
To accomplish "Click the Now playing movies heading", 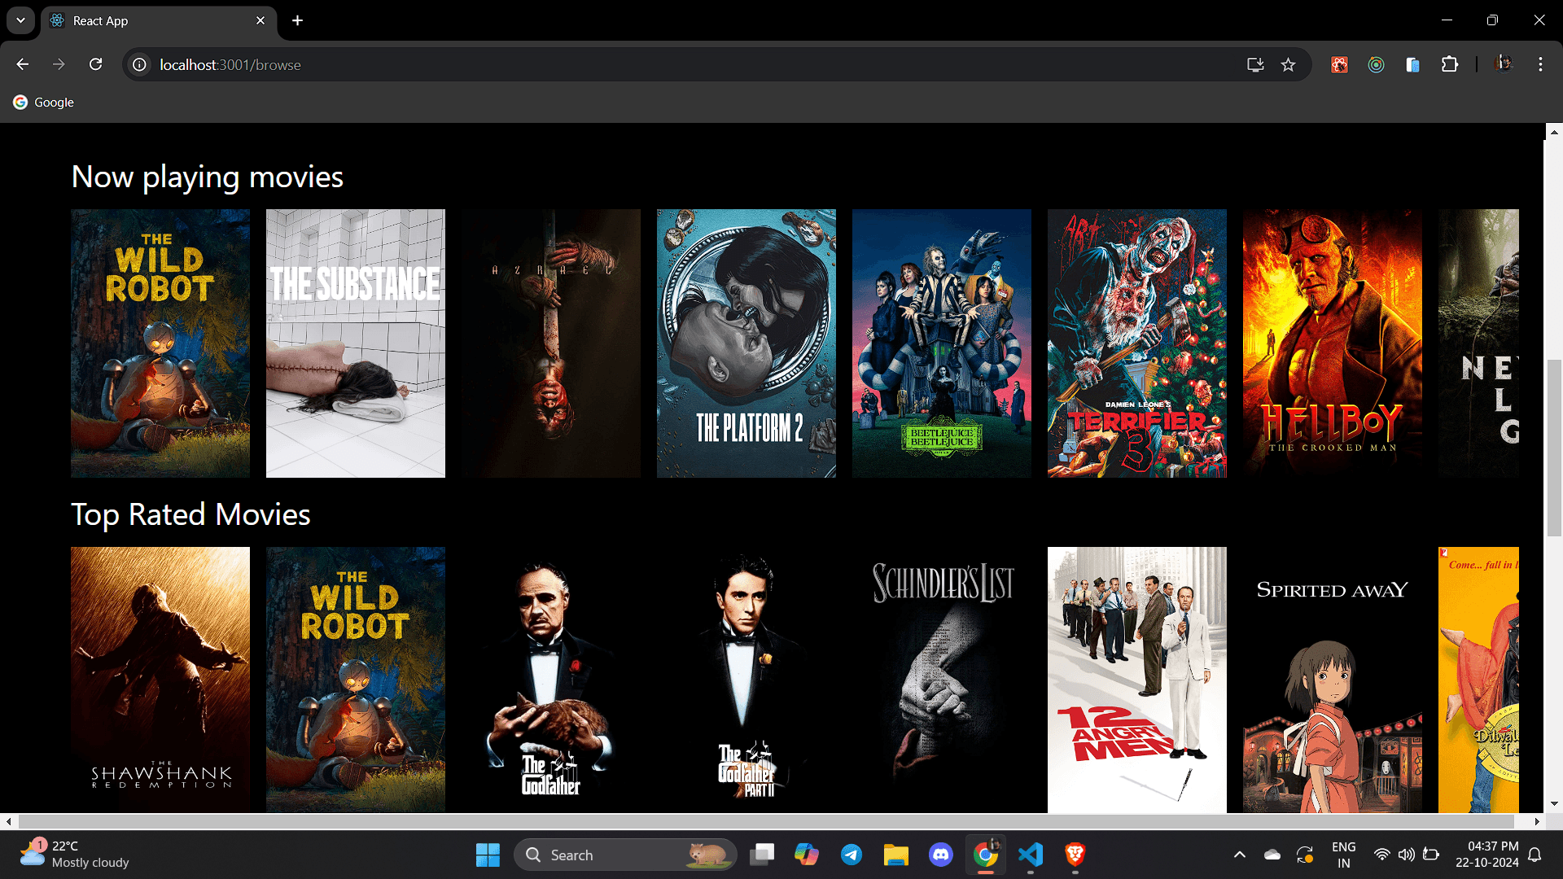I will (x=208, y=177).
